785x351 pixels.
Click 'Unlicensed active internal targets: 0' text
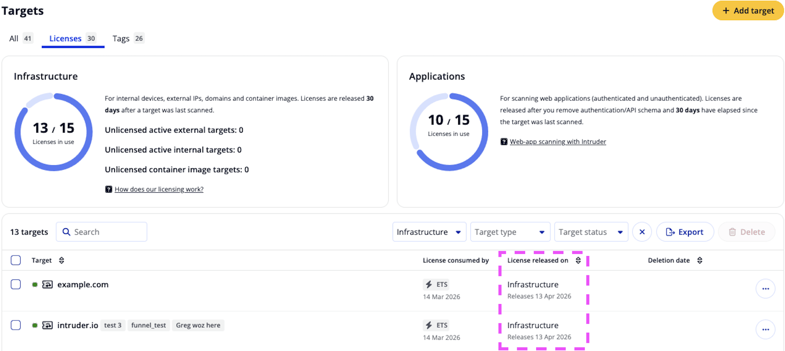point(173,150)
